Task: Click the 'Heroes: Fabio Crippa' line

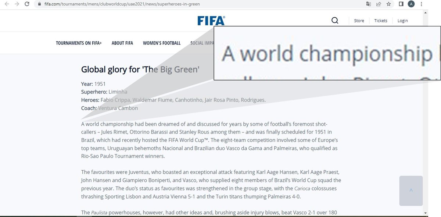Action: tap(173, 100)
